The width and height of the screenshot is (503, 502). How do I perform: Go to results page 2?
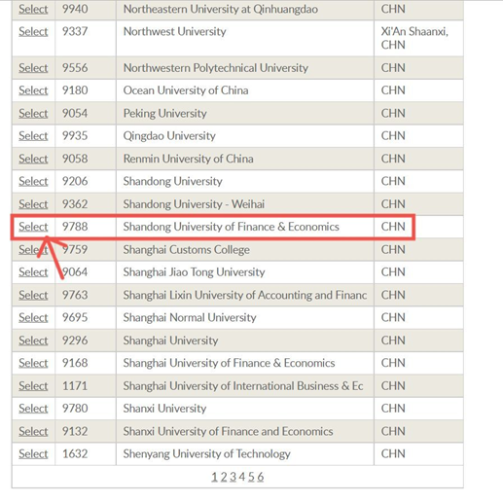[224, 477]
